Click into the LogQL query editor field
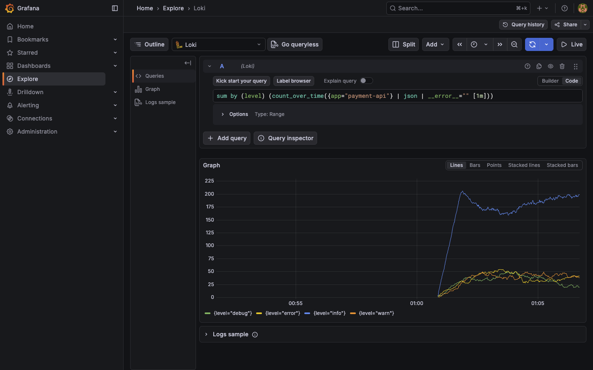The image size is (593, 370). 397,96
